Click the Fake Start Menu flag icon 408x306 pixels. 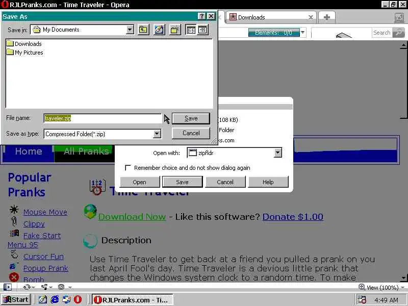click(x=14, y=233)
